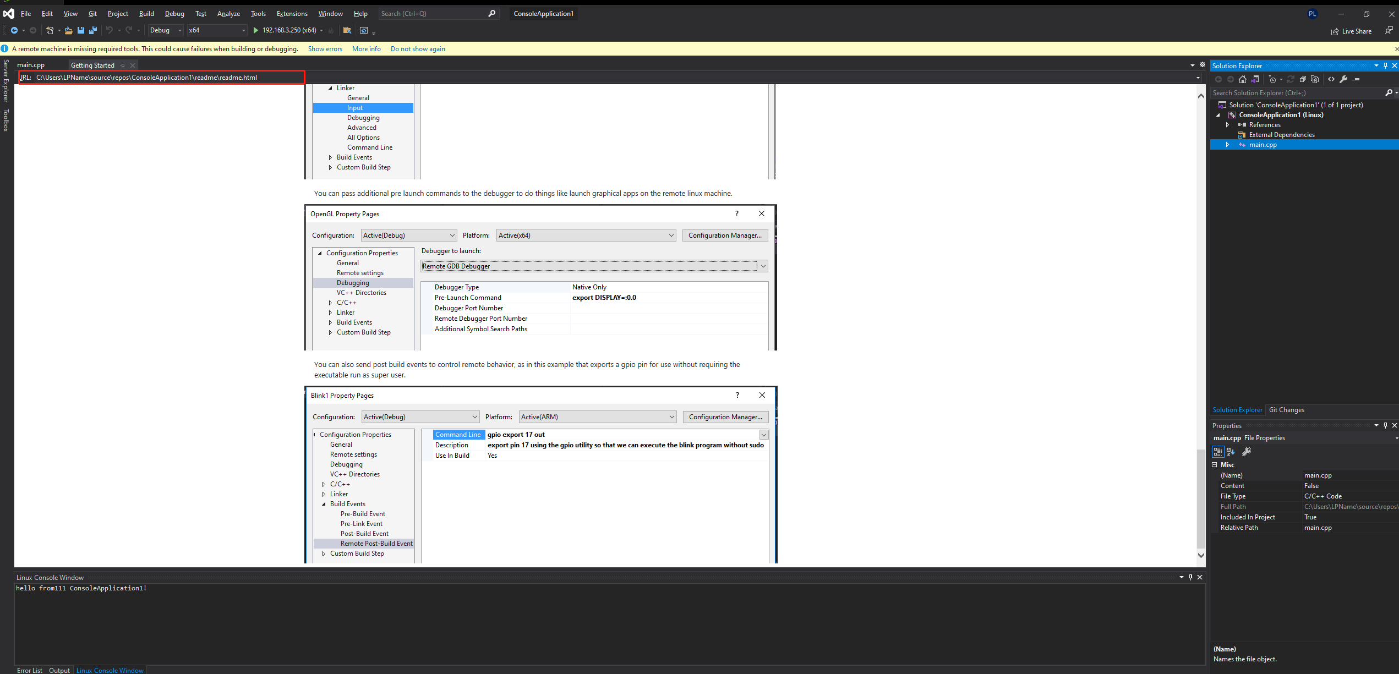Dismiss warning by clicking Do not show again
The image size is (1399, 674).
pos(418,49)
